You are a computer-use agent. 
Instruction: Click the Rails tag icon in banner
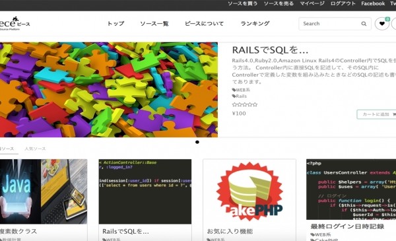coord(234,96)
